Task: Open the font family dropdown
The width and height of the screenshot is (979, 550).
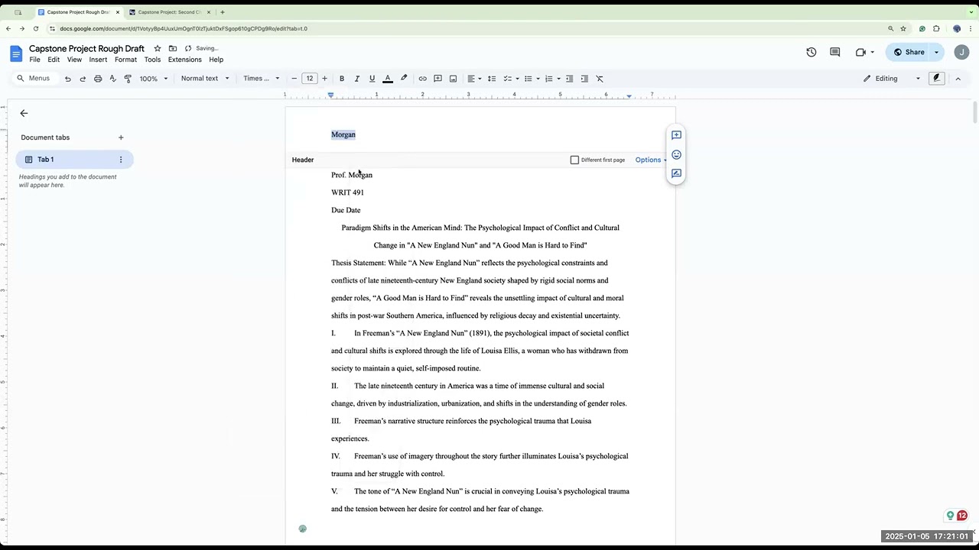Action: pyautogui.click(x=262, y=79)
